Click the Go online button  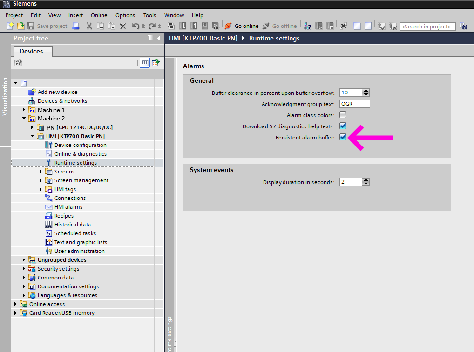pos(242,26)
